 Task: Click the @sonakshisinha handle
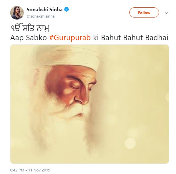(40, 16)
